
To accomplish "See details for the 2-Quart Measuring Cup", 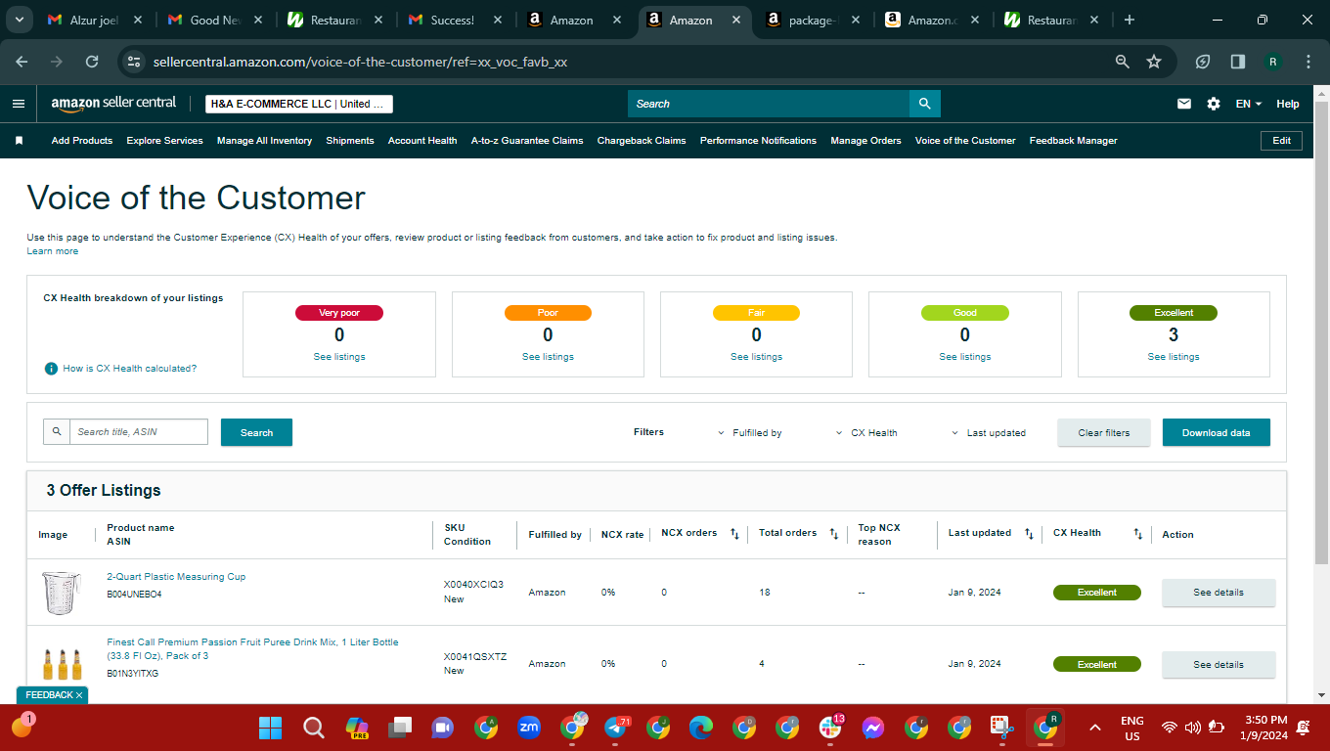I will [x=1219, y=593].
